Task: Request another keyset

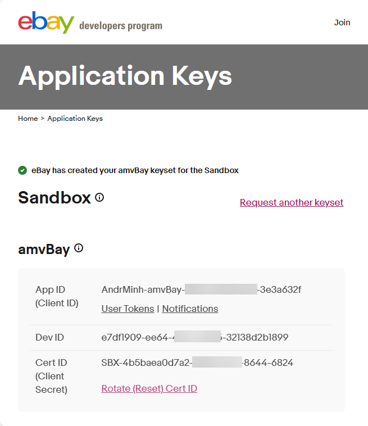Action: tap(291, 202)
